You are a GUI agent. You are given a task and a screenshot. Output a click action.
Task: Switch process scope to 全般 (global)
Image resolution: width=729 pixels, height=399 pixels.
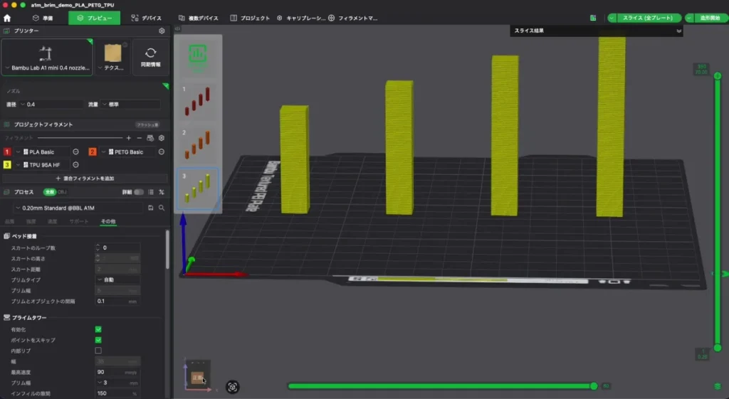coord(49,192)
